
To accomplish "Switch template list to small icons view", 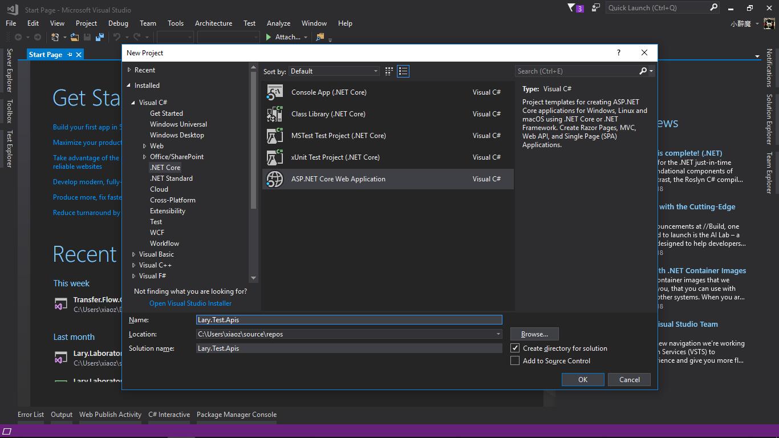I will (403, 71).
